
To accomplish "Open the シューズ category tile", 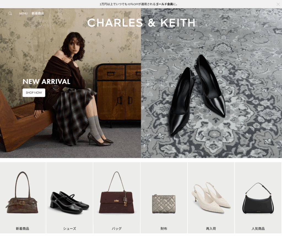I will pyautogui.click(x=70, y=198).
